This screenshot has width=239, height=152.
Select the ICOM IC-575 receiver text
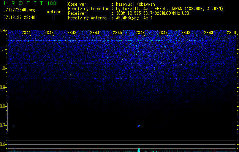(152, 13)
